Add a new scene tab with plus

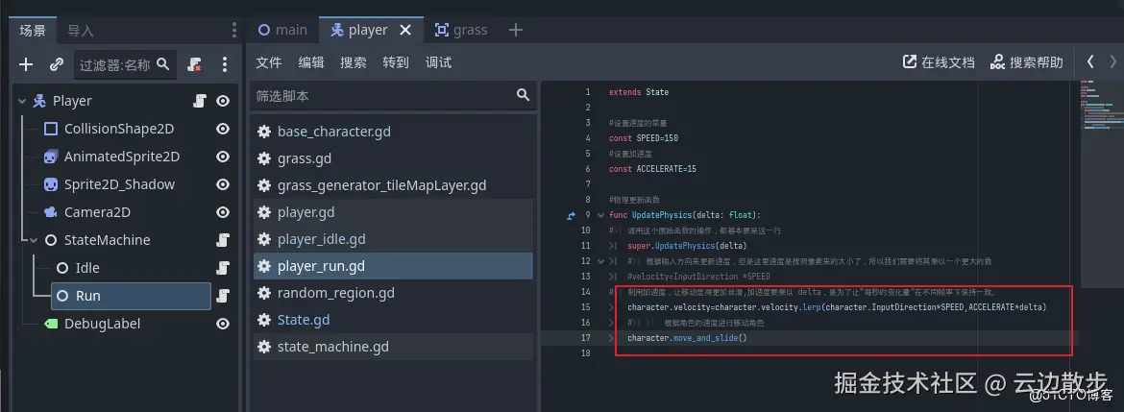click(x=515, y=30)
